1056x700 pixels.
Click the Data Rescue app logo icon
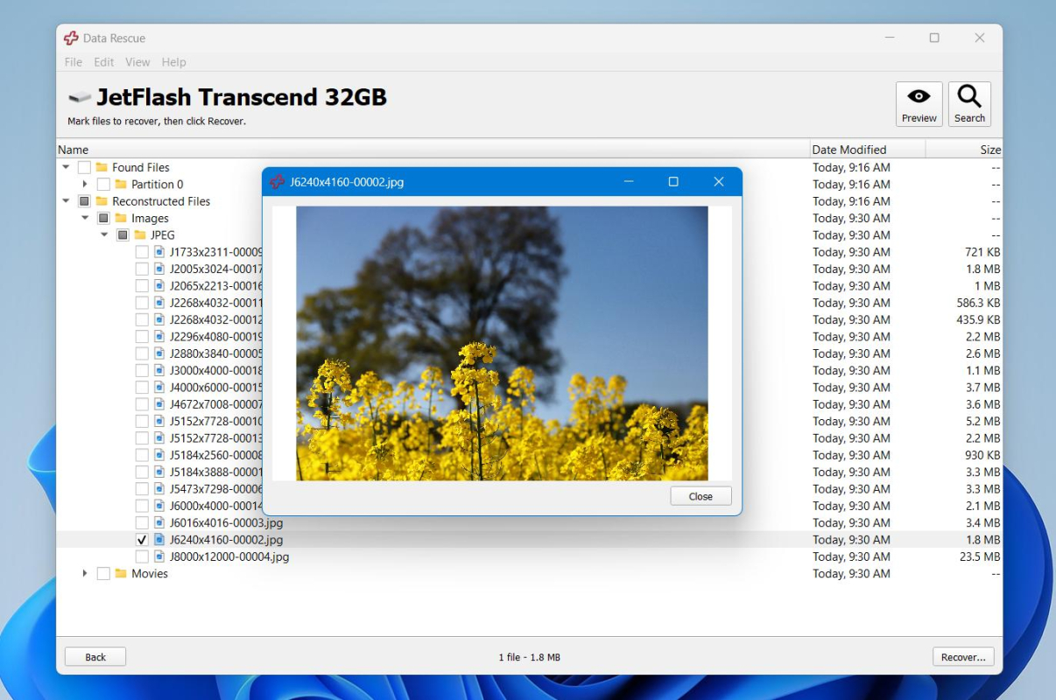point(71,38)
